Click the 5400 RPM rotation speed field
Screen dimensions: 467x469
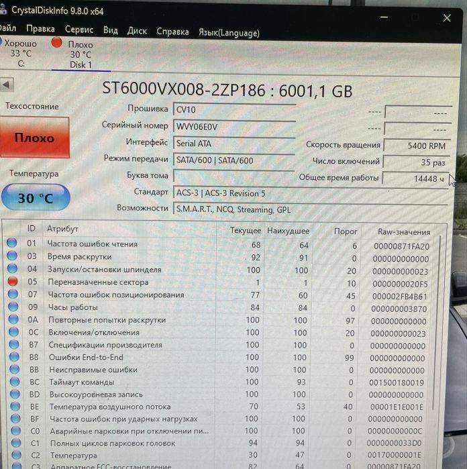pyautogui.click(x=417, y=146)
